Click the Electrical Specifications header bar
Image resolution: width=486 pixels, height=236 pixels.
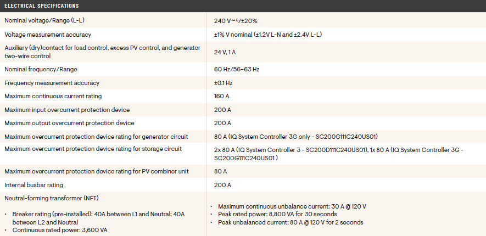click(x=243, y=5)
